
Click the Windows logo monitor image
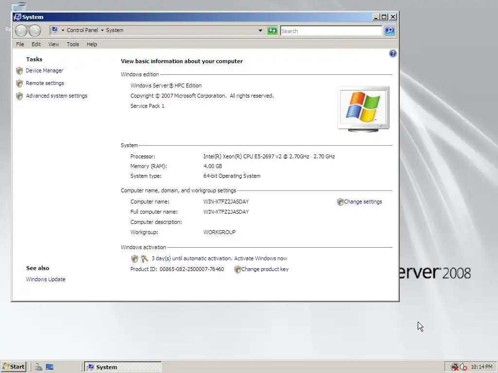point(364,109)
